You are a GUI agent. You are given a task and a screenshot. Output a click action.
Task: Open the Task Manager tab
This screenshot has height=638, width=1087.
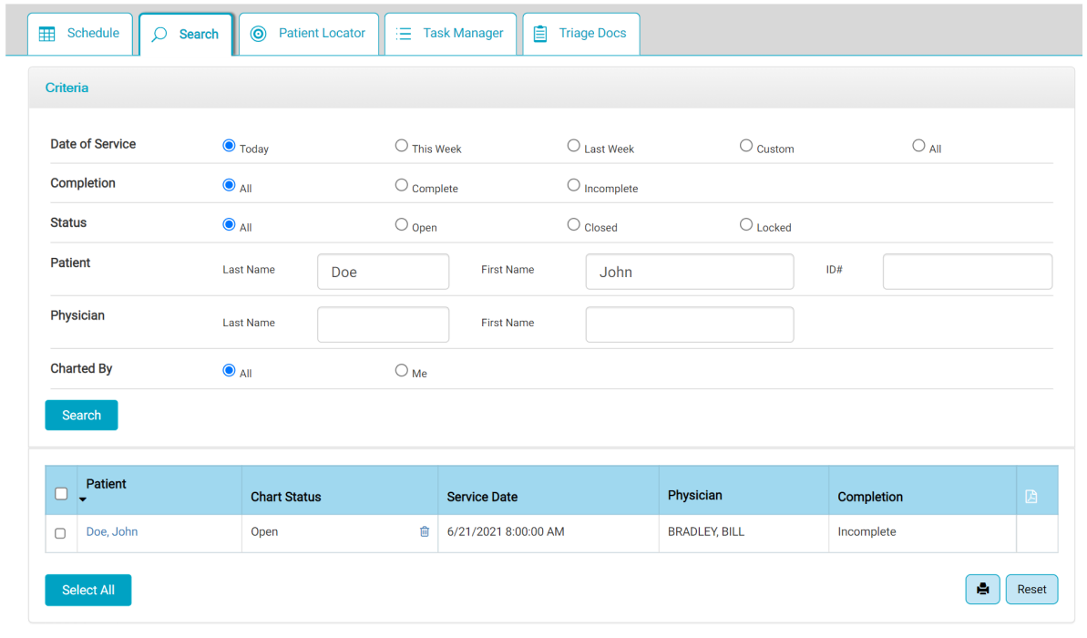click(450, 34)
